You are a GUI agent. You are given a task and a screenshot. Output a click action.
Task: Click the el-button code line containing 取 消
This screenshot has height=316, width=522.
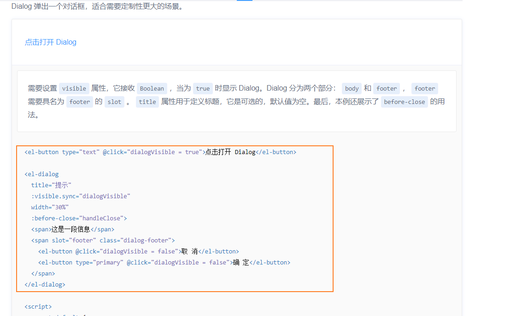pyautogui.click(x=139, y=251)
